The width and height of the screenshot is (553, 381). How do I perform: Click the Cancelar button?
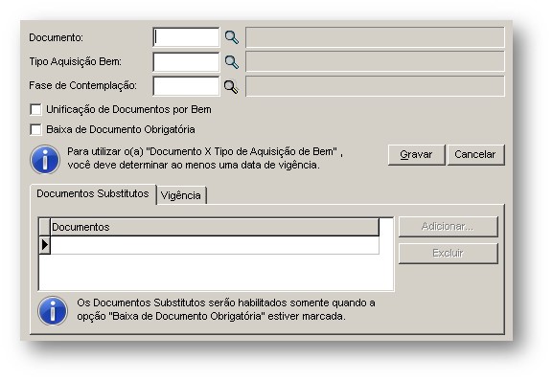pos(475,154)
